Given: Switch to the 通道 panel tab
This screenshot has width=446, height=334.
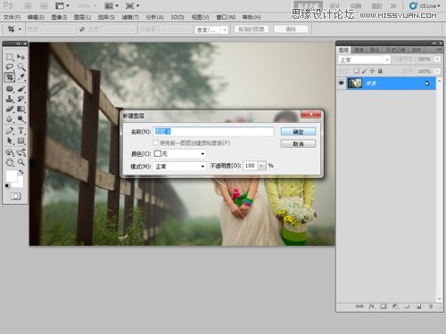Looking at the screenshot, I should [x=359, y=50].
